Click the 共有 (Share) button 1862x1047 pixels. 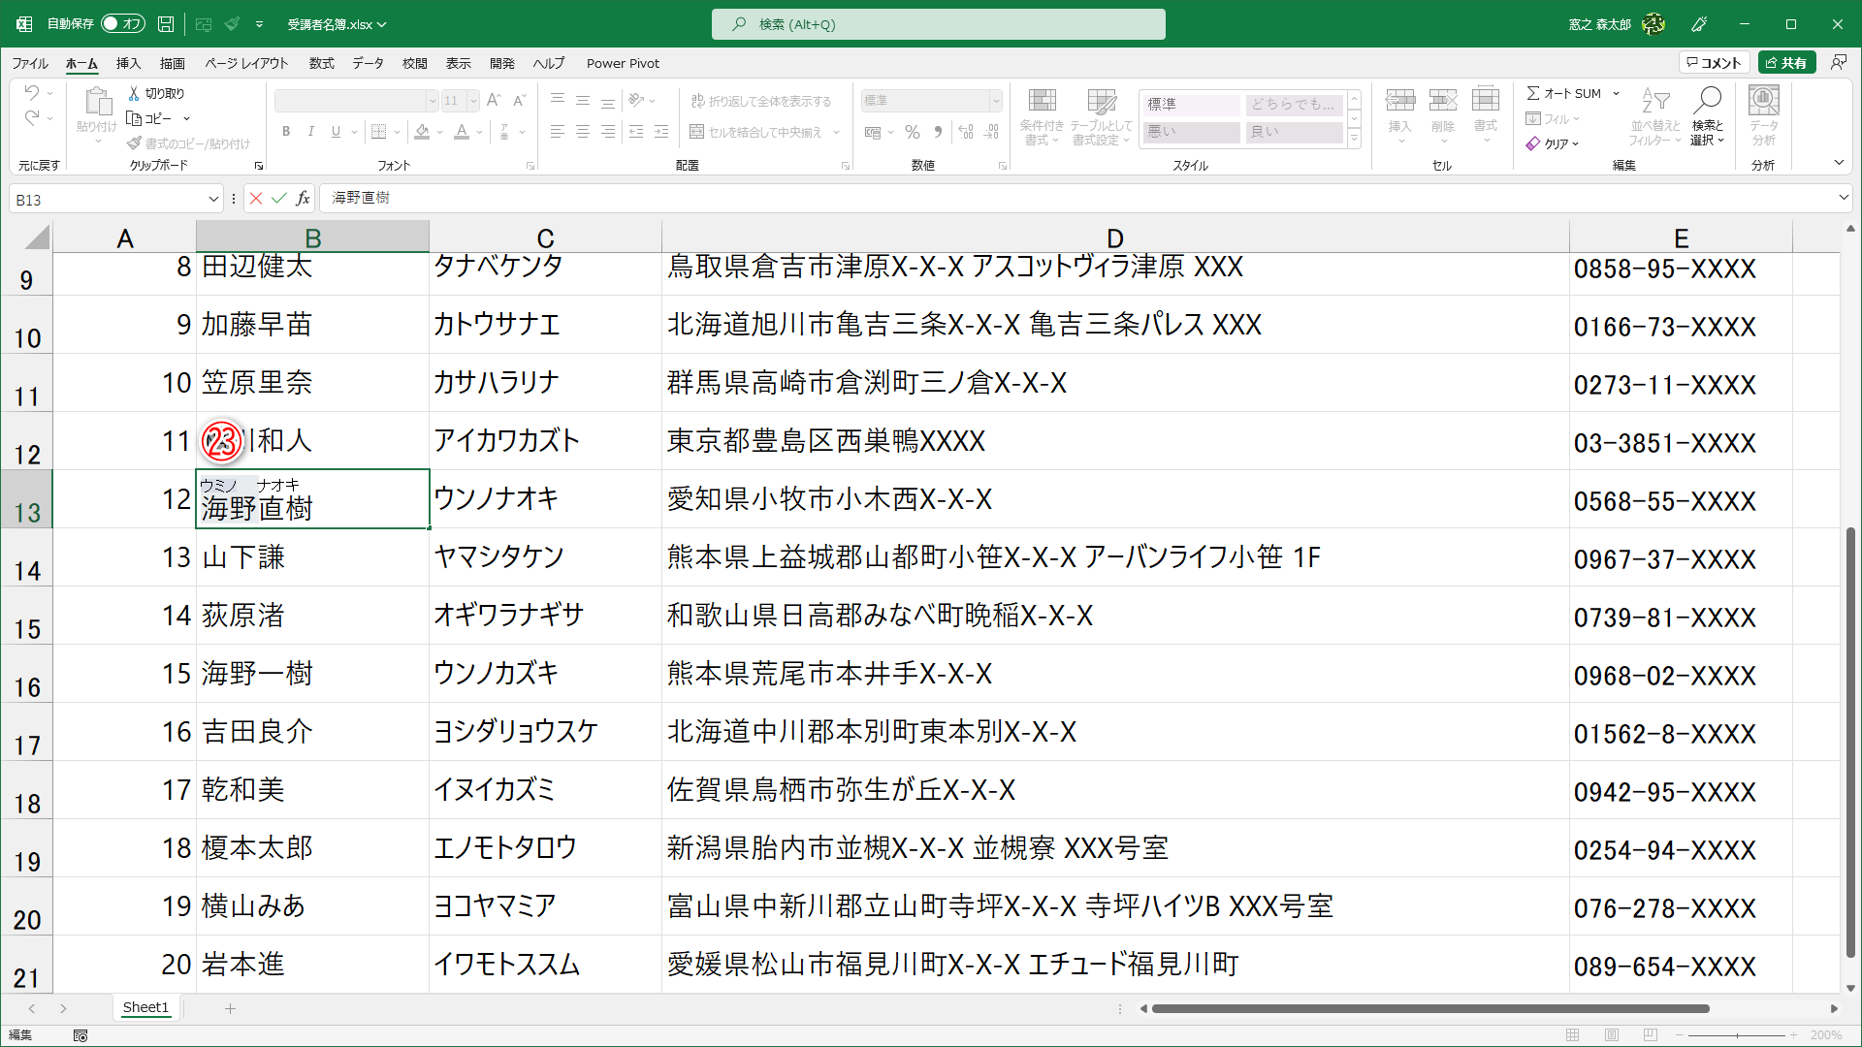[1789, 61]
